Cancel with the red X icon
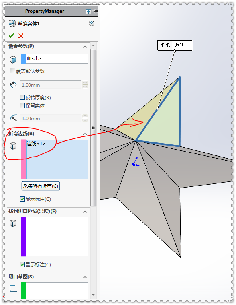 click(21, 36)
